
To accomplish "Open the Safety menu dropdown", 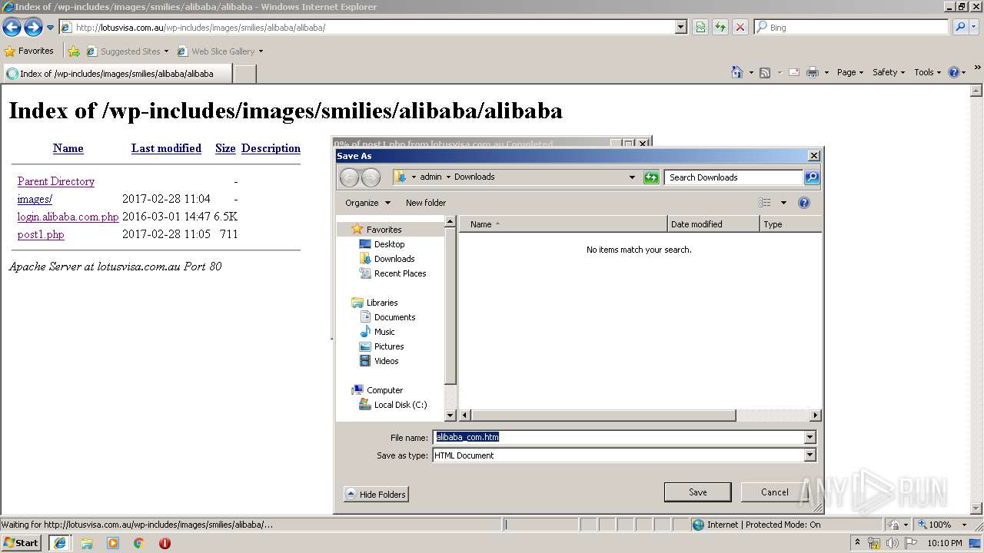I will 889,72.
